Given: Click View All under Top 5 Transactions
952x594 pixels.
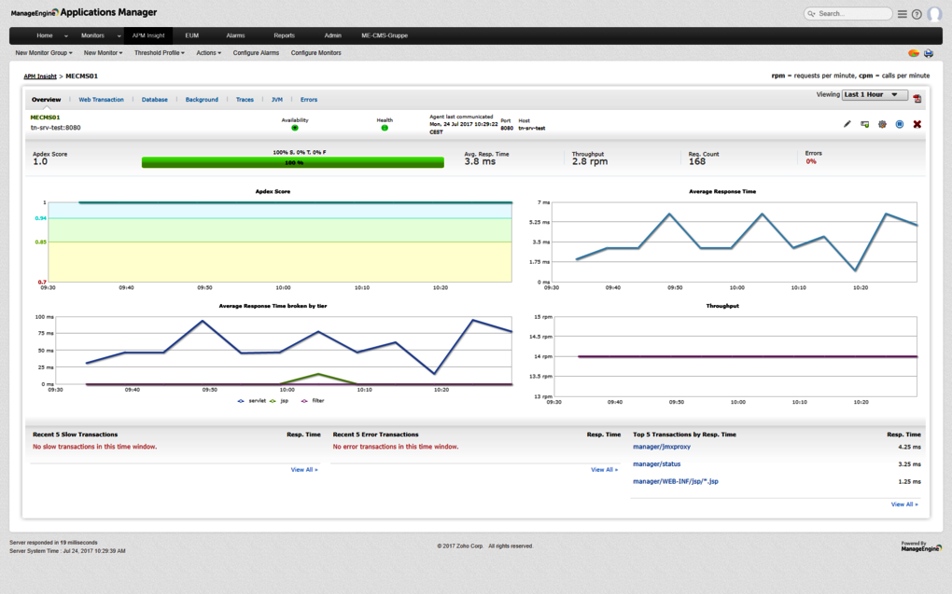Looking at the screenshot, I should 904,504.
